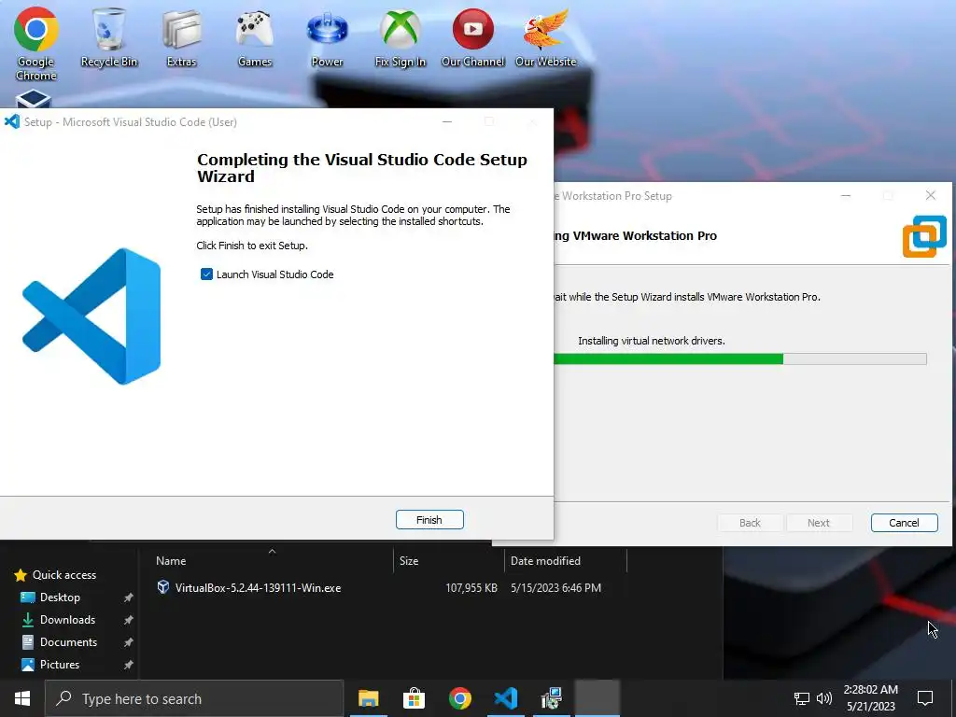Image resolution: width=956 pixels, height=717 pixels.
Task: Click Cancel in VMware Workstation Pro Setup
Action: tap(904, 523)
